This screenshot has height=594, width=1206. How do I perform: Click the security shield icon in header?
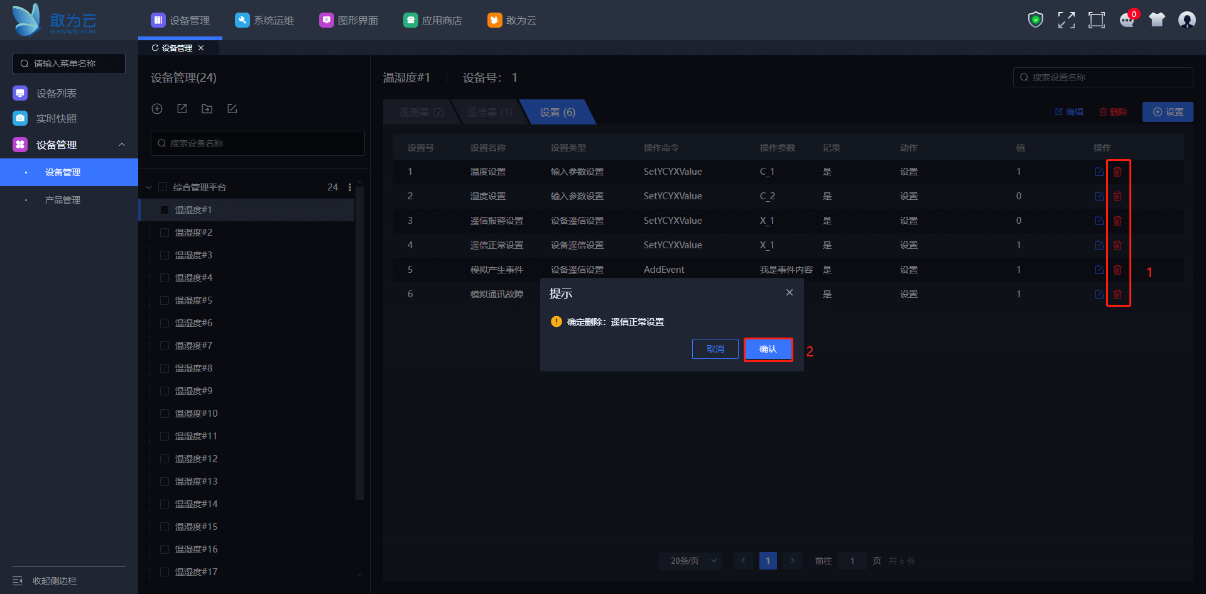(x=1035, y=20)
